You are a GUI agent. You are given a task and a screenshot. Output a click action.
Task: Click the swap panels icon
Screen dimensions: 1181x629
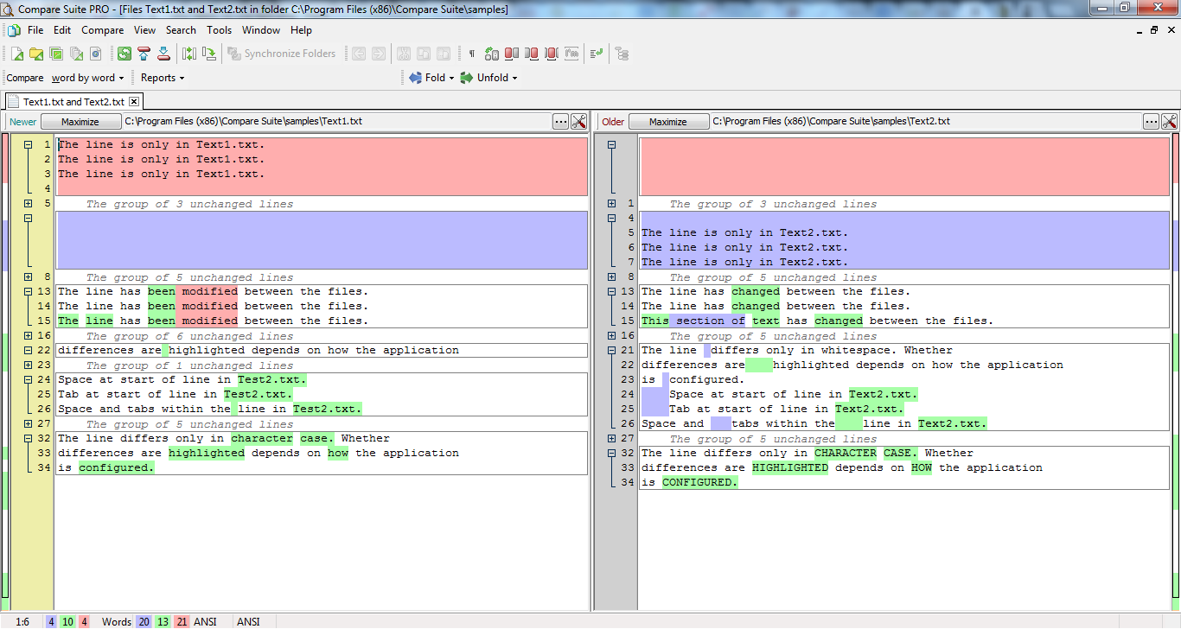189,54
